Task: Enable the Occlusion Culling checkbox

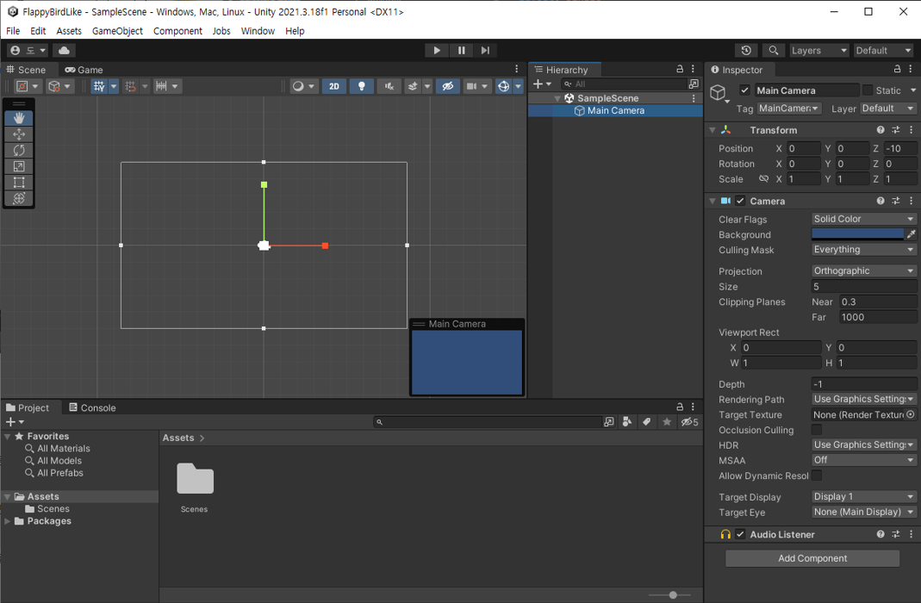Action: [817, 430]
